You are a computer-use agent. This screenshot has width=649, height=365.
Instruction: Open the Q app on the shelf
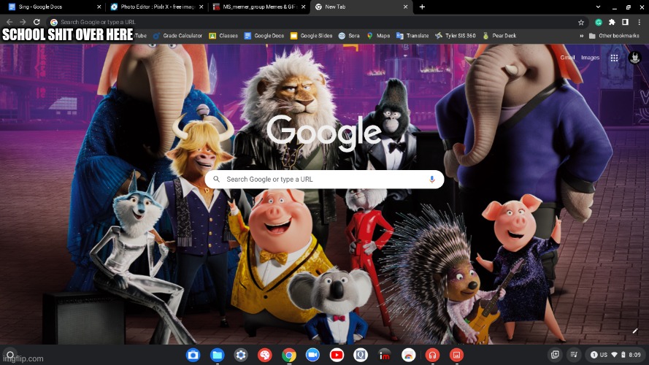click(x=361, y=355)
